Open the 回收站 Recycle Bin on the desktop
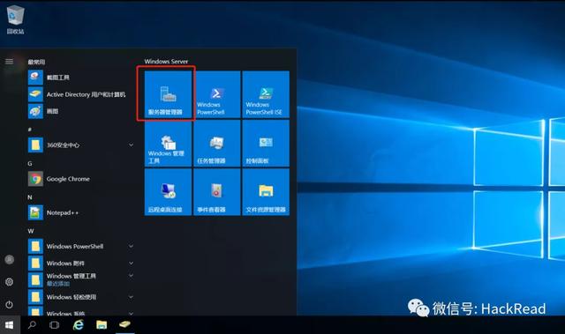The width and height of the screenshot is (565, 334). point(16,19)
